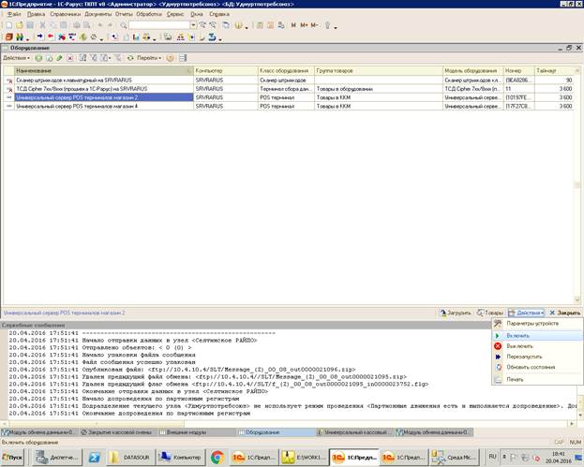
Task: Click the PowerShell icon in the taskbar
Action: tap(95, 457)
